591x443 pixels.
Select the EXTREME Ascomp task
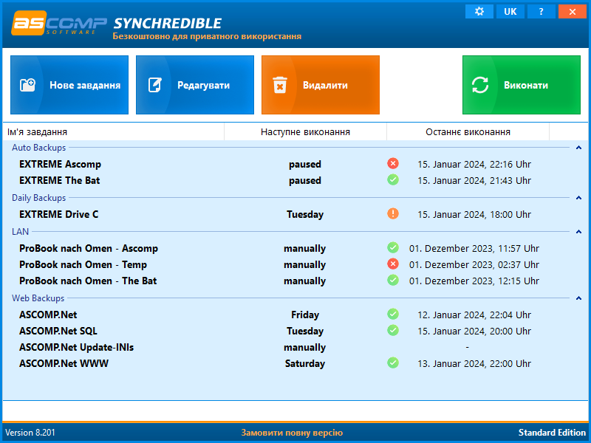[61, 164]
